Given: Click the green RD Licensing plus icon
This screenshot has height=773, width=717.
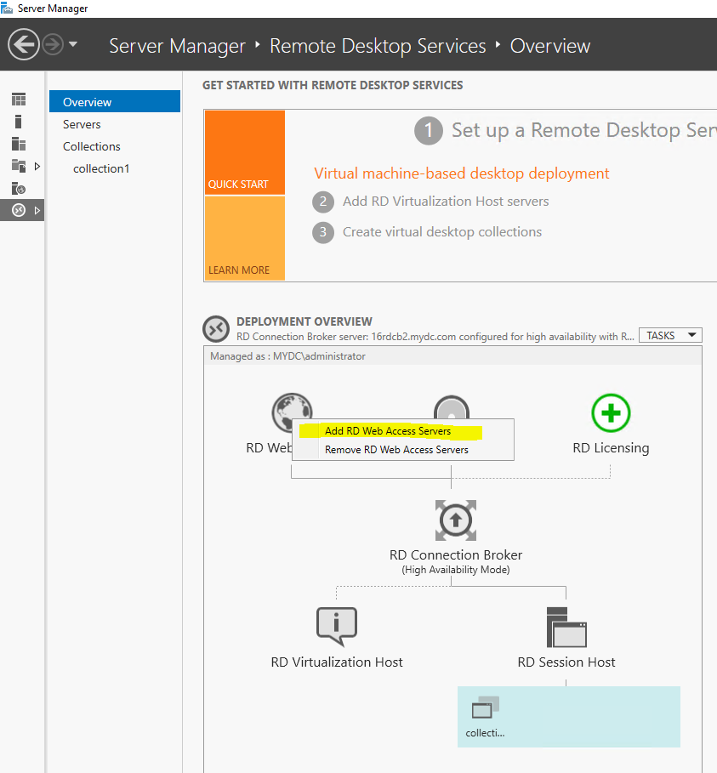Looking at the screenshot, I should tap(611, 412).
